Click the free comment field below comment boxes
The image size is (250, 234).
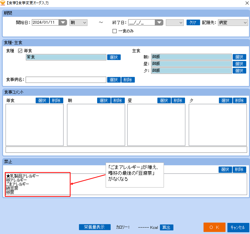click(x=126, y=150)
